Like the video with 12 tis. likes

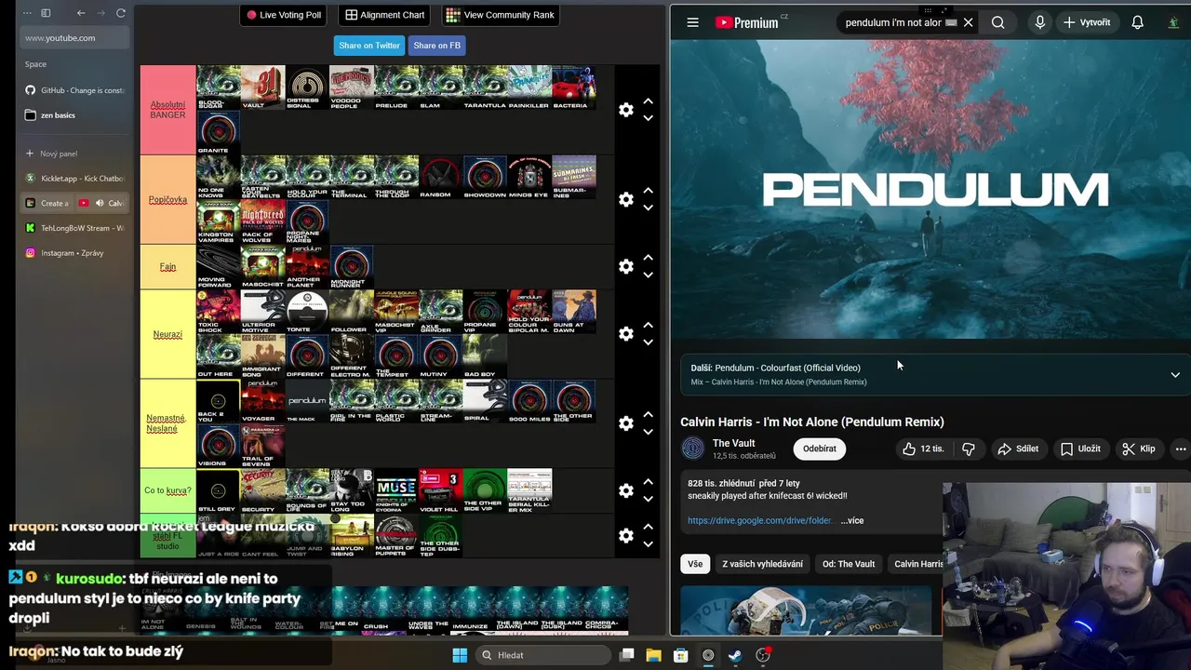tap(922, 449)
